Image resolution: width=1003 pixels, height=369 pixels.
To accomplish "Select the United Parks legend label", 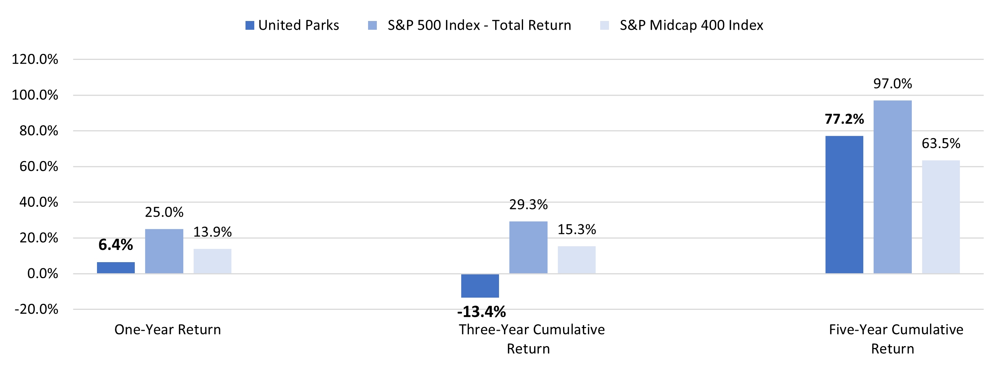I will click(299, 25).
